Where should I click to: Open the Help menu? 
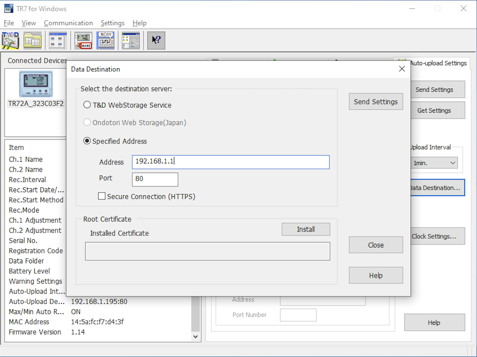(140, 23)
